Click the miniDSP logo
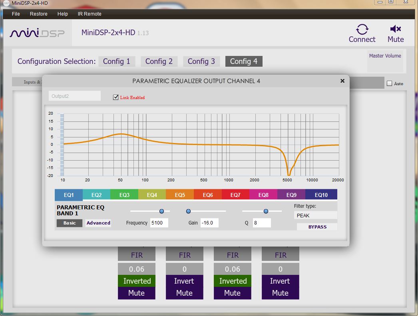 coord(37,33)
